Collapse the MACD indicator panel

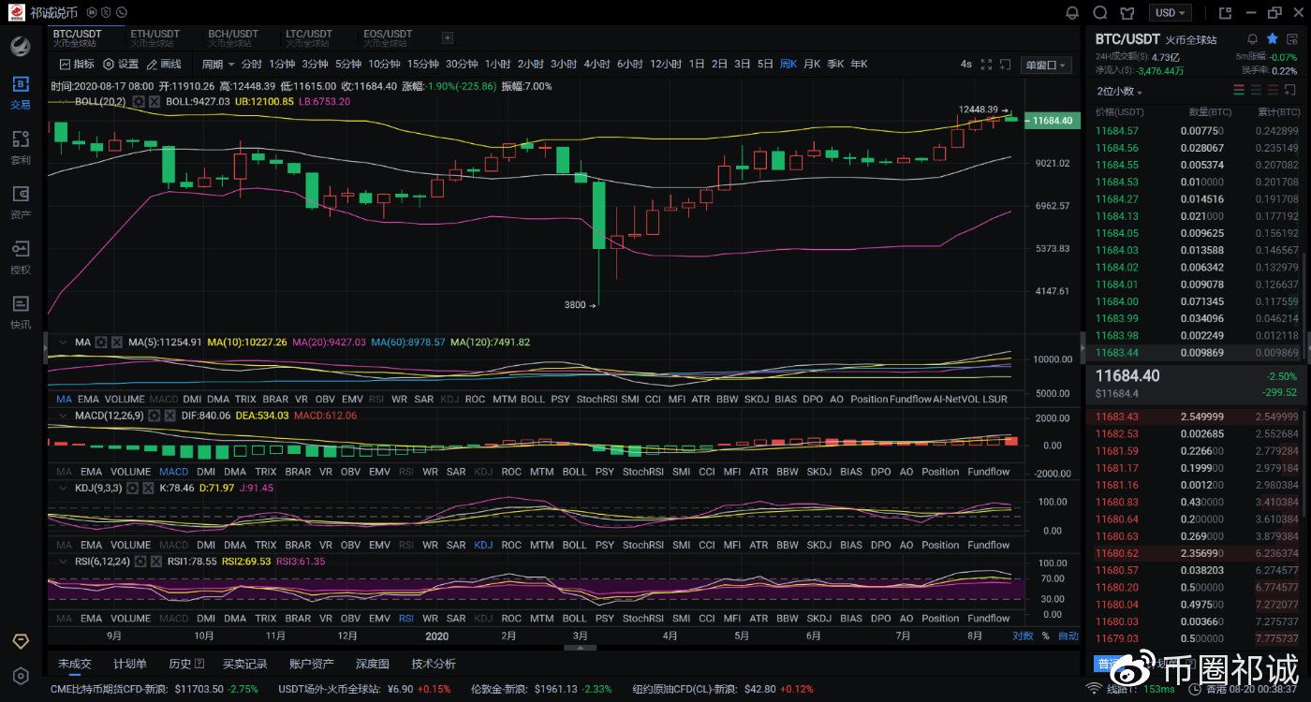coord(64,415)
